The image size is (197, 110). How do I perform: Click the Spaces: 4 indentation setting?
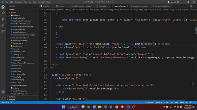(x=159, y=103)
